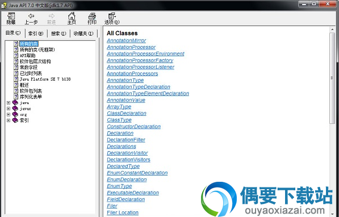
Task: Click the Hide (隐藏) toolbar icon
Action: pos(11,18)
